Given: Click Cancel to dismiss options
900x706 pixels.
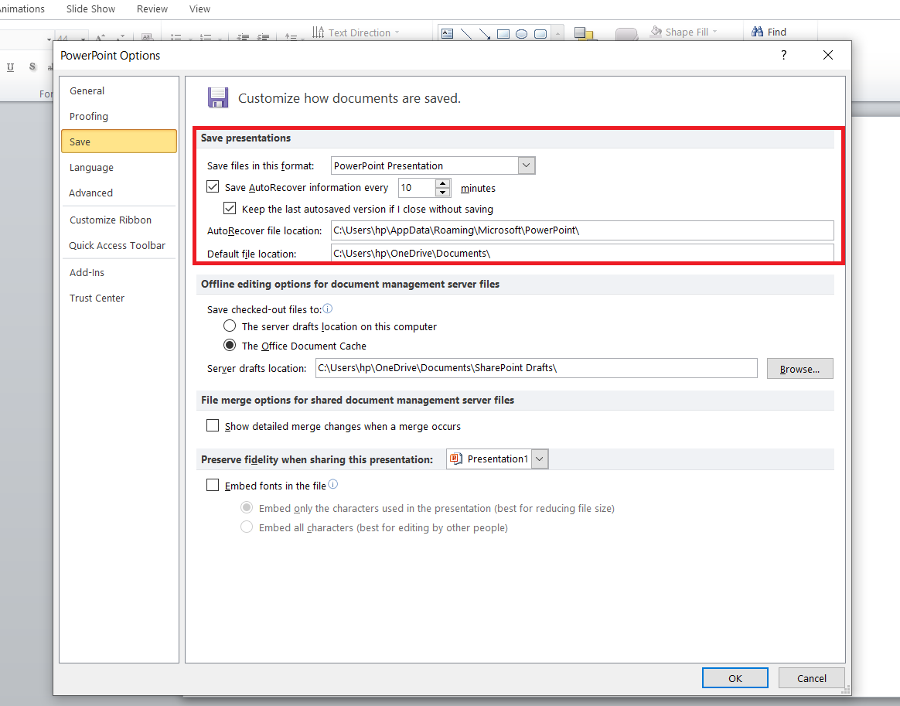Looking at the screenshot, I should point(812,678).
